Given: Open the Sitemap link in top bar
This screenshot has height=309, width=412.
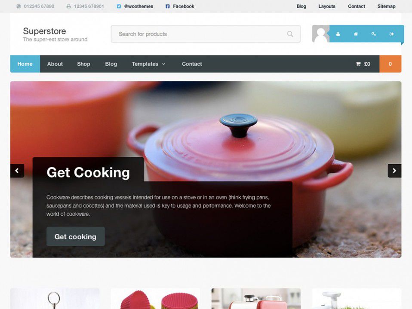Looking at the screenshot, I should pos(386,6).
